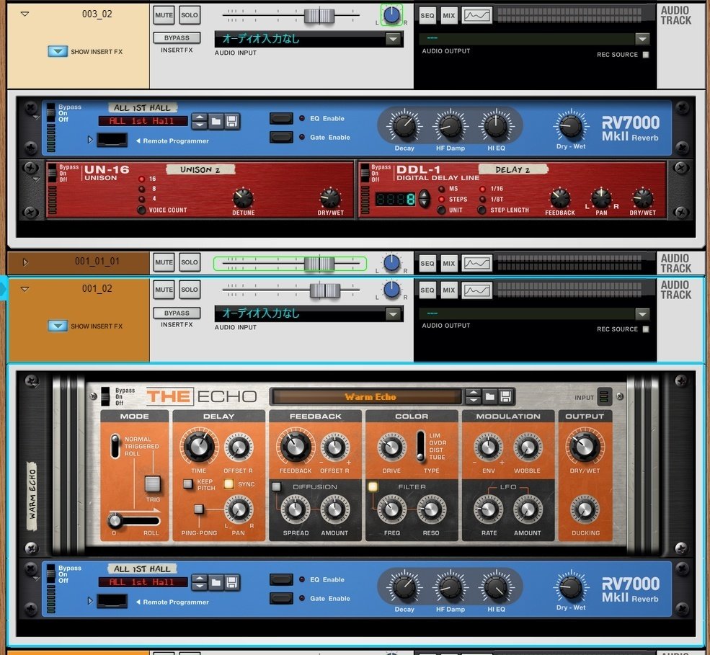The image size is (710, 655).
Task: Open automation curve view on track 001_02
Action: coord(476,290)
